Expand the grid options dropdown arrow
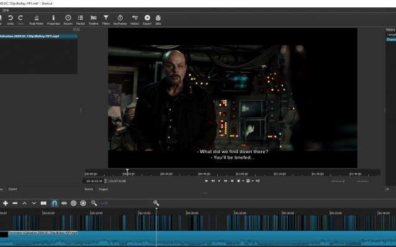396x247 pixels. (x=252, y=181)
